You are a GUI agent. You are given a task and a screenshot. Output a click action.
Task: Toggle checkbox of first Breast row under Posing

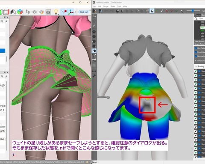tap(199, 71)
